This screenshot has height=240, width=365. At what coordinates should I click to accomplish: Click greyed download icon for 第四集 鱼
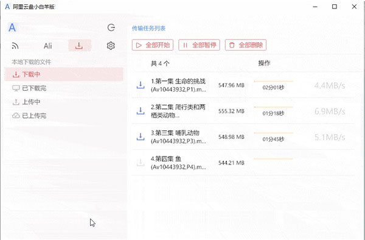(141, 163)
